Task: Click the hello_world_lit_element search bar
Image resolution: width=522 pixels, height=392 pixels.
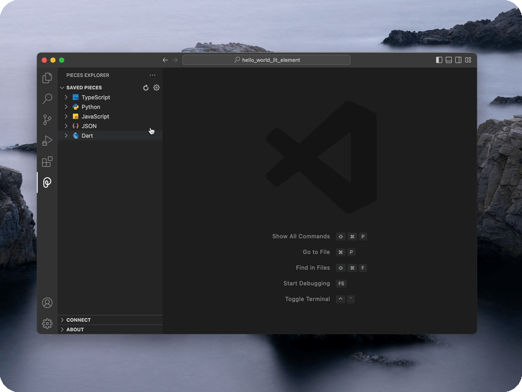Action: (x=266, y=60)
